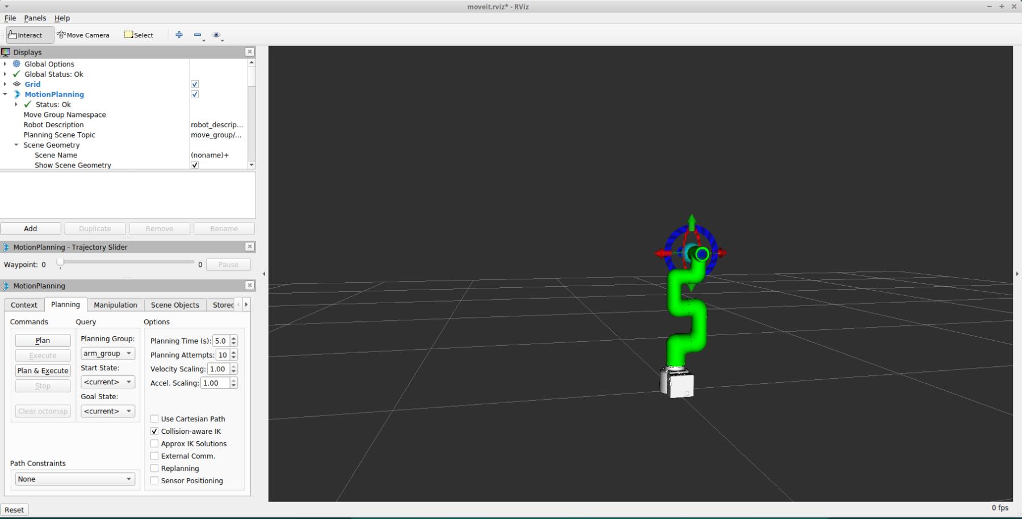Close the Trajectory Slider panel
Screen dimensions: 1022x519
tap(249, 246)
